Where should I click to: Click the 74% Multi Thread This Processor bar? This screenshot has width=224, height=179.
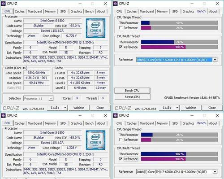point(179,42)
